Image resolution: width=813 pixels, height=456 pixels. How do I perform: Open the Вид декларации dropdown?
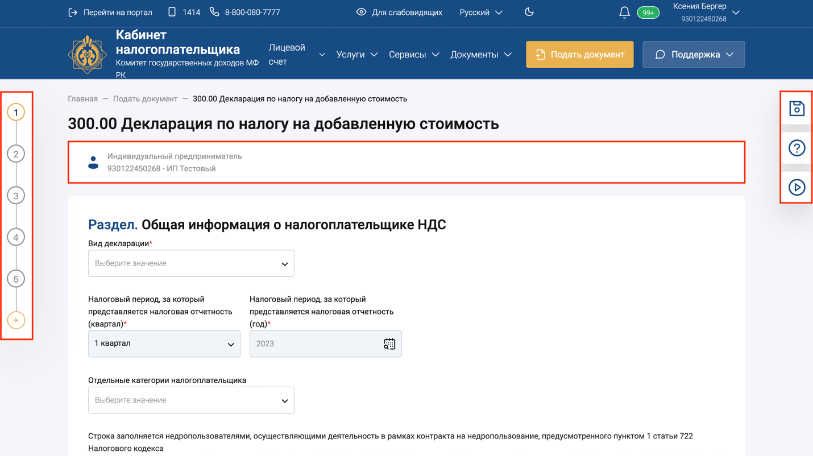(191, 263)
